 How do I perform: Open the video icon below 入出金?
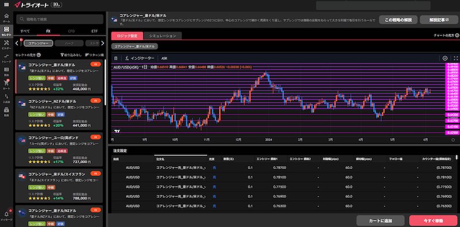[x=6, y=111]
